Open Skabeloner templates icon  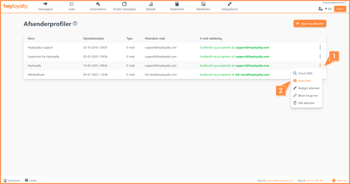coord(177,4)
